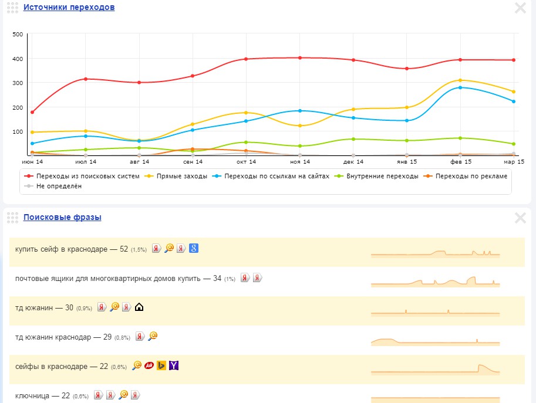The image size is (536, 403).
Task: Click sparkline for сейфы в краснодаре
Action: click(x=435, y=370)
